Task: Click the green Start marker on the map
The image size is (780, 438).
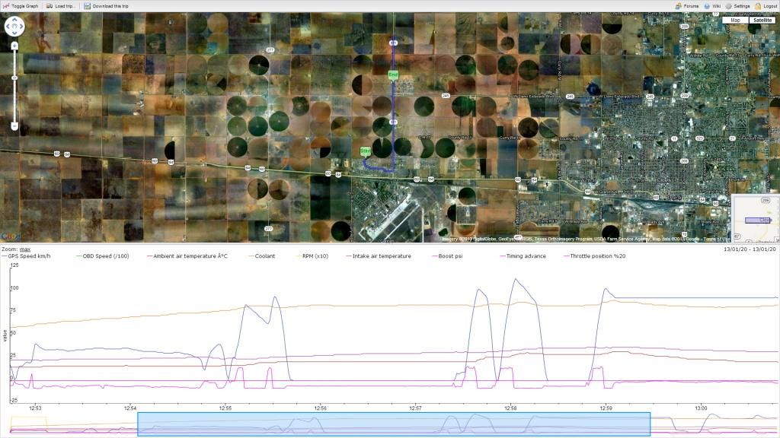Action: click(x=366, y=151)
